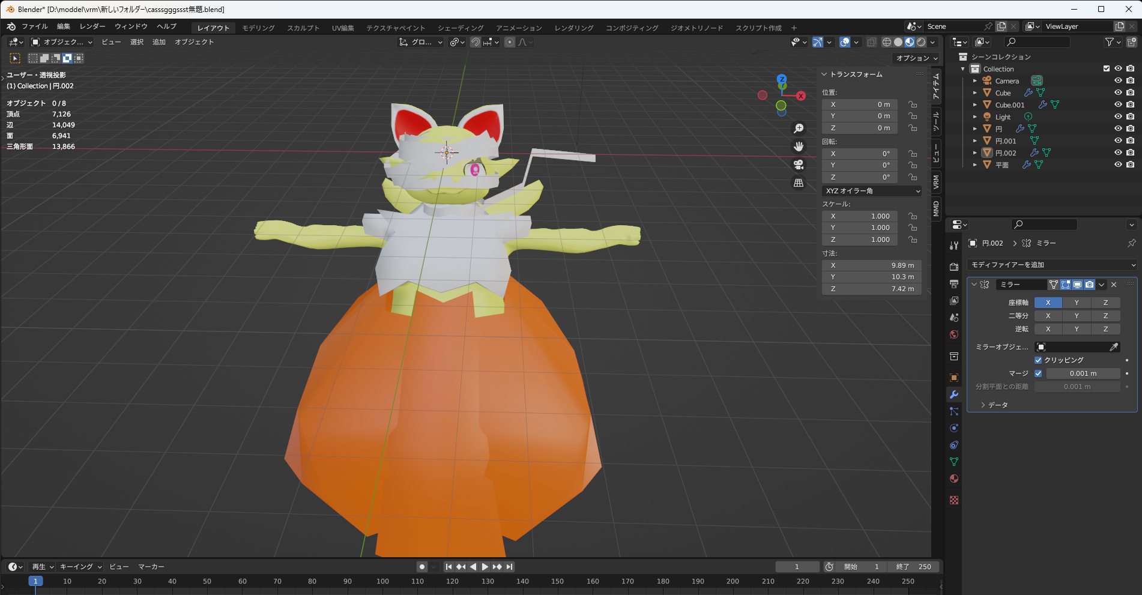
Task: Click the マージ distance 0.001 m field
Action: (x=1083, y=373)
